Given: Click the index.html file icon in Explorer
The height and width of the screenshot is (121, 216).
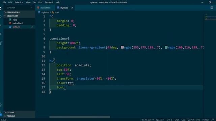Looking at the screenshot, I should (10, 23).
